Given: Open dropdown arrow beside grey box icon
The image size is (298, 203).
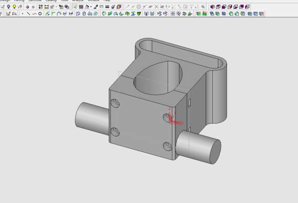Looking at the screenshot, I should tap(57, 7).
